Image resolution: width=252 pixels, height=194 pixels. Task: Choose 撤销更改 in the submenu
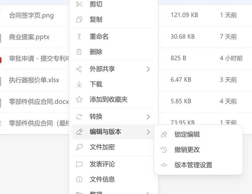pyautogui.click(x=198, y=150)
